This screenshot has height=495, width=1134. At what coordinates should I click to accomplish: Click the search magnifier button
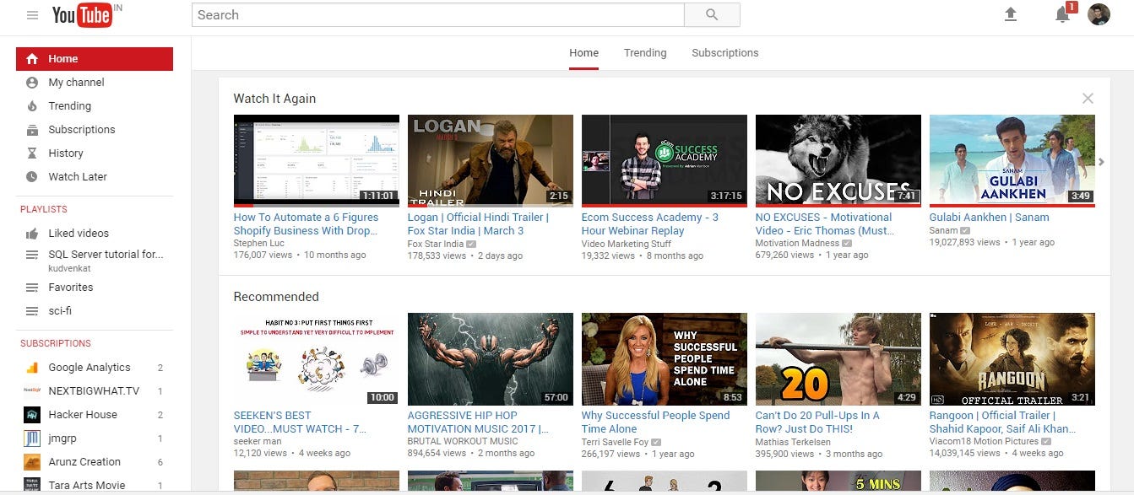coord(712,15)
